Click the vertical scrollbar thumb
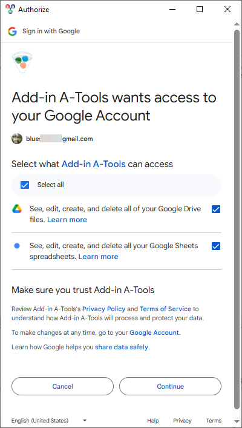242x428 pixels. [x=237, y=220]
